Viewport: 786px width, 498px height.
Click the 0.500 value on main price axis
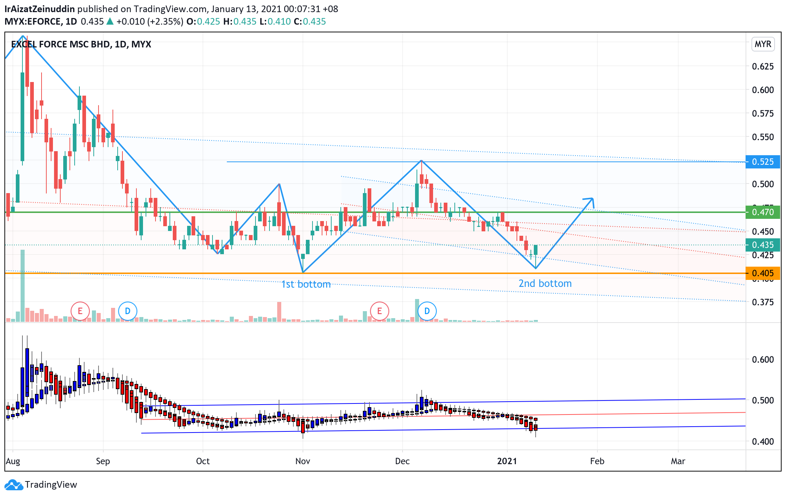[x=763, y=184]
